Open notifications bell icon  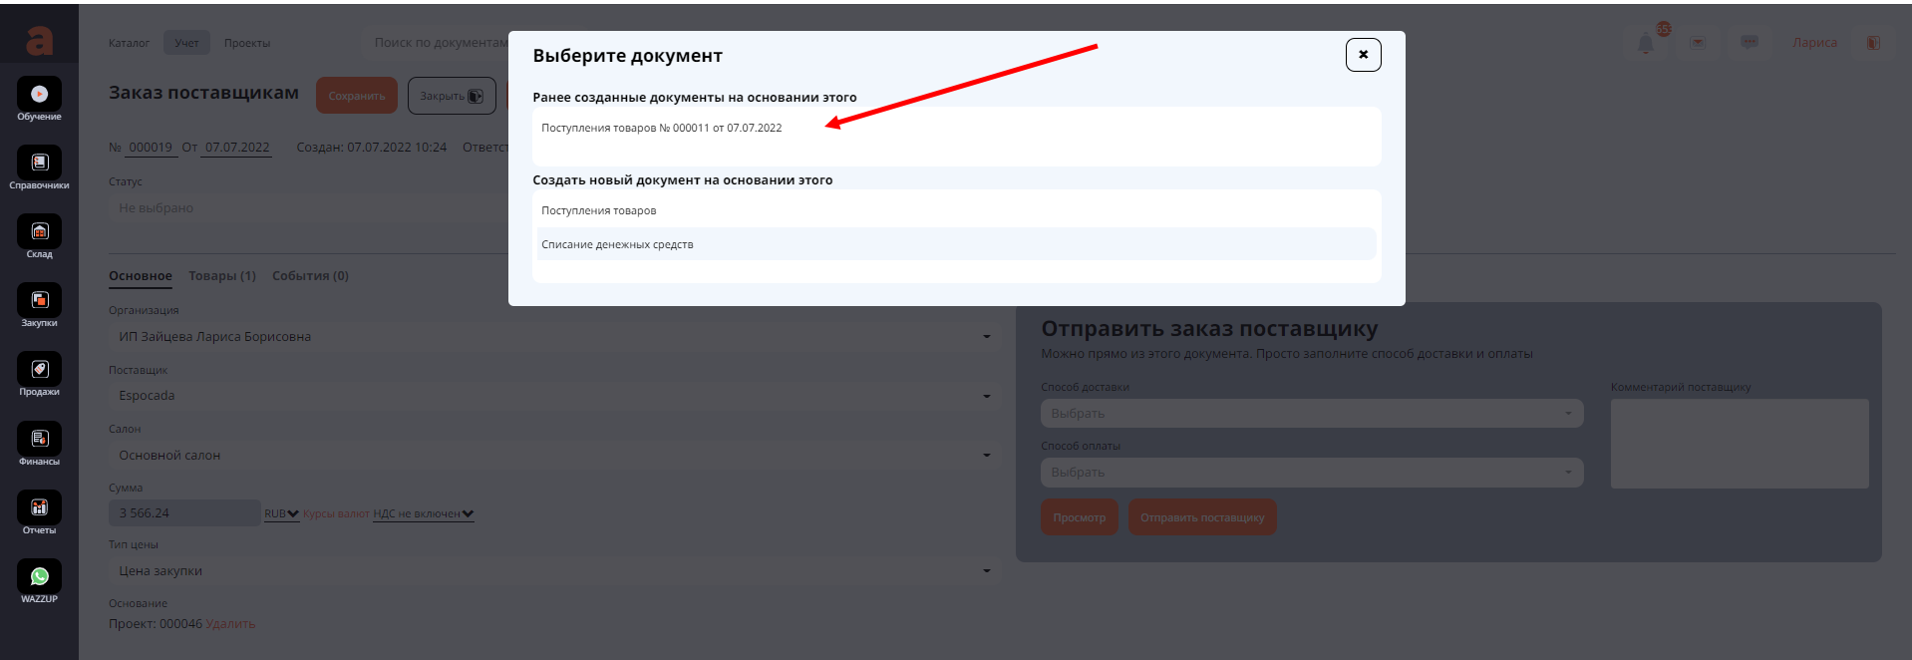[x=1646, y=43]
